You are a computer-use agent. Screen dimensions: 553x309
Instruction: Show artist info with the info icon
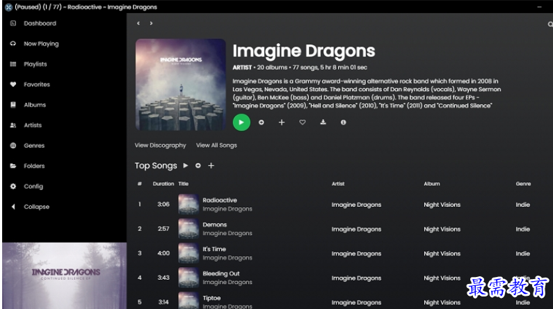pos(343,122)
